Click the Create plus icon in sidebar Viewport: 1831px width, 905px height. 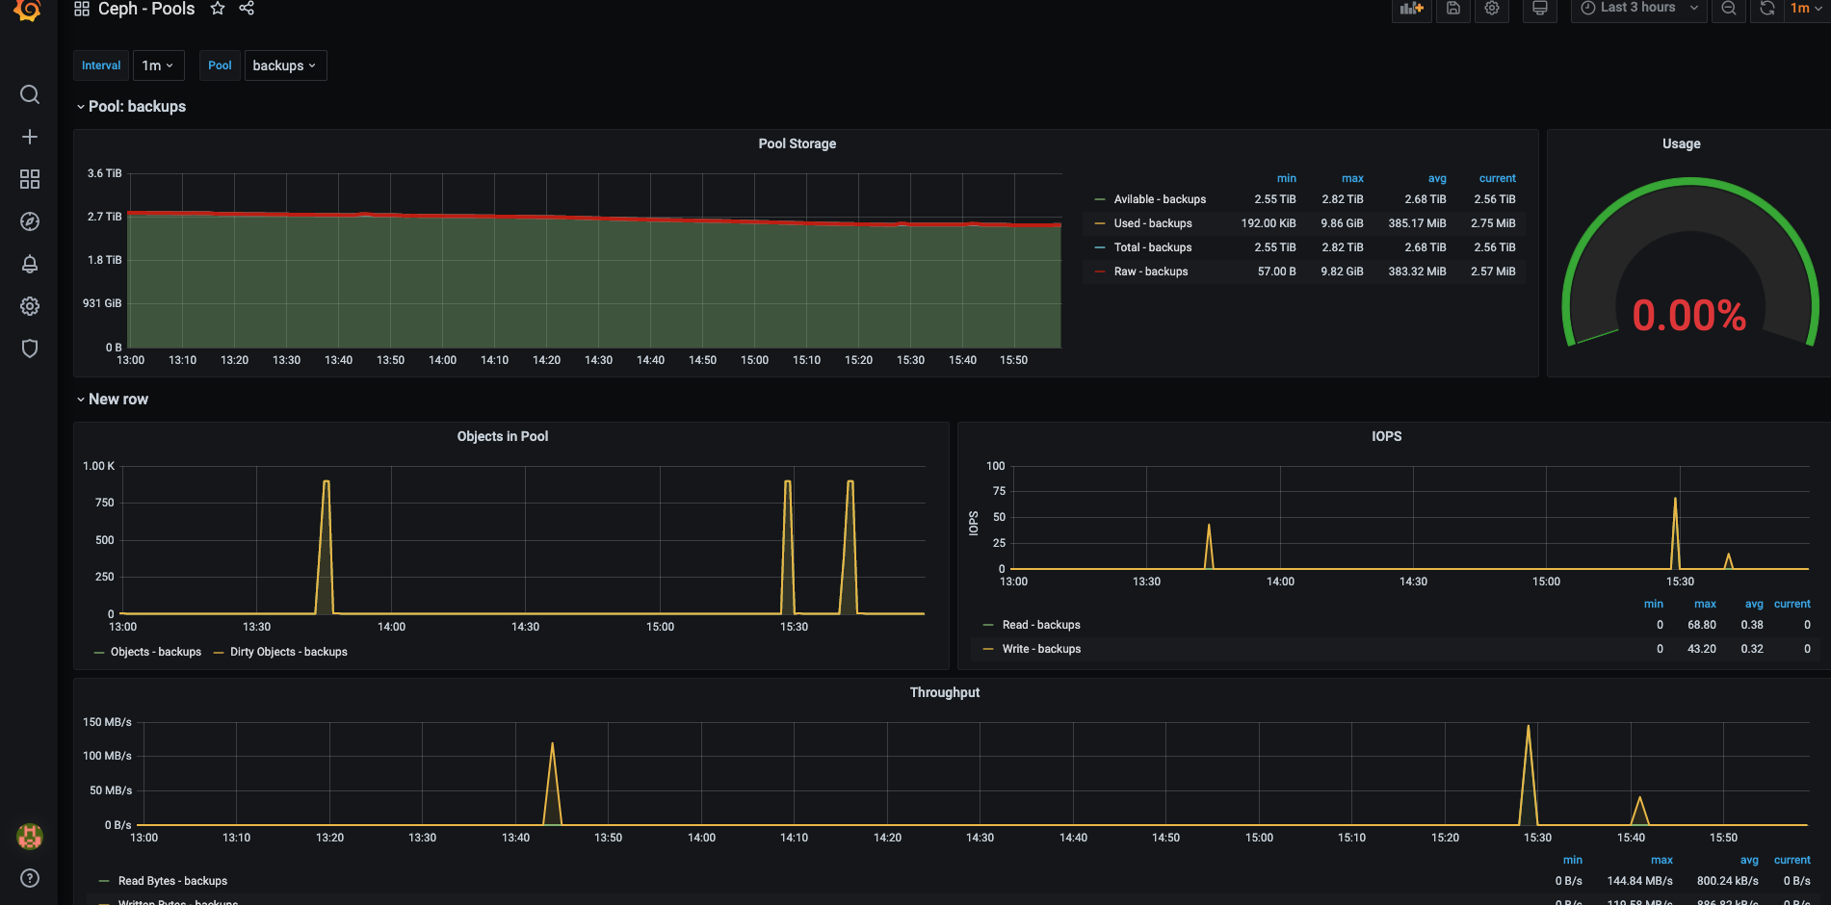[x=30, y=137]
